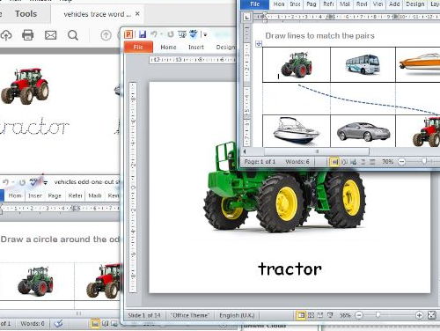Image resolution: width=440 pixels, height=331 pixels.
Task: Open the Word Quick Access customize dropdown
Action: coord(45,182)
